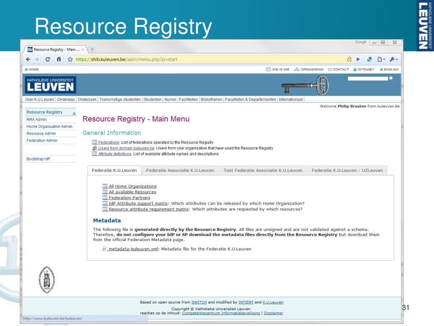Screen dimensions: 434x326
Task: Click the icon beside Users from domain link
Action: tap(95, 148)
